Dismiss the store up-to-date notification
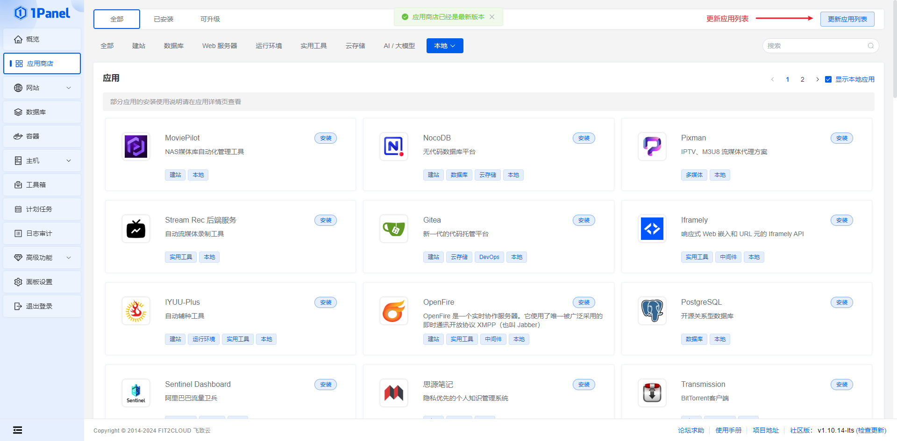Image resolution: width=897 pixels, height=441 pixels. pos(492,17)
